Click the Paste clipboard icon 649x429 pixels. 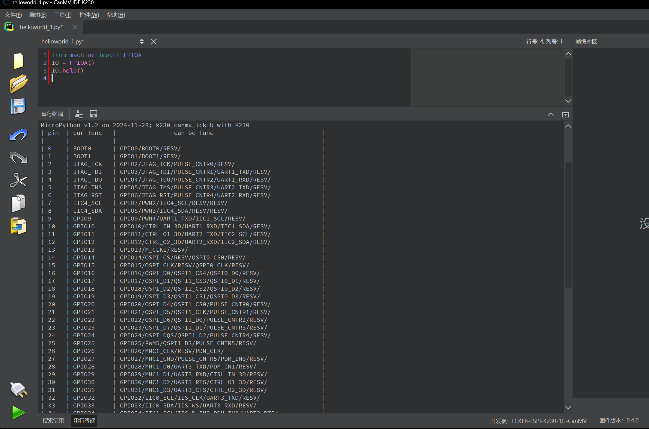[x=18, y=226]
